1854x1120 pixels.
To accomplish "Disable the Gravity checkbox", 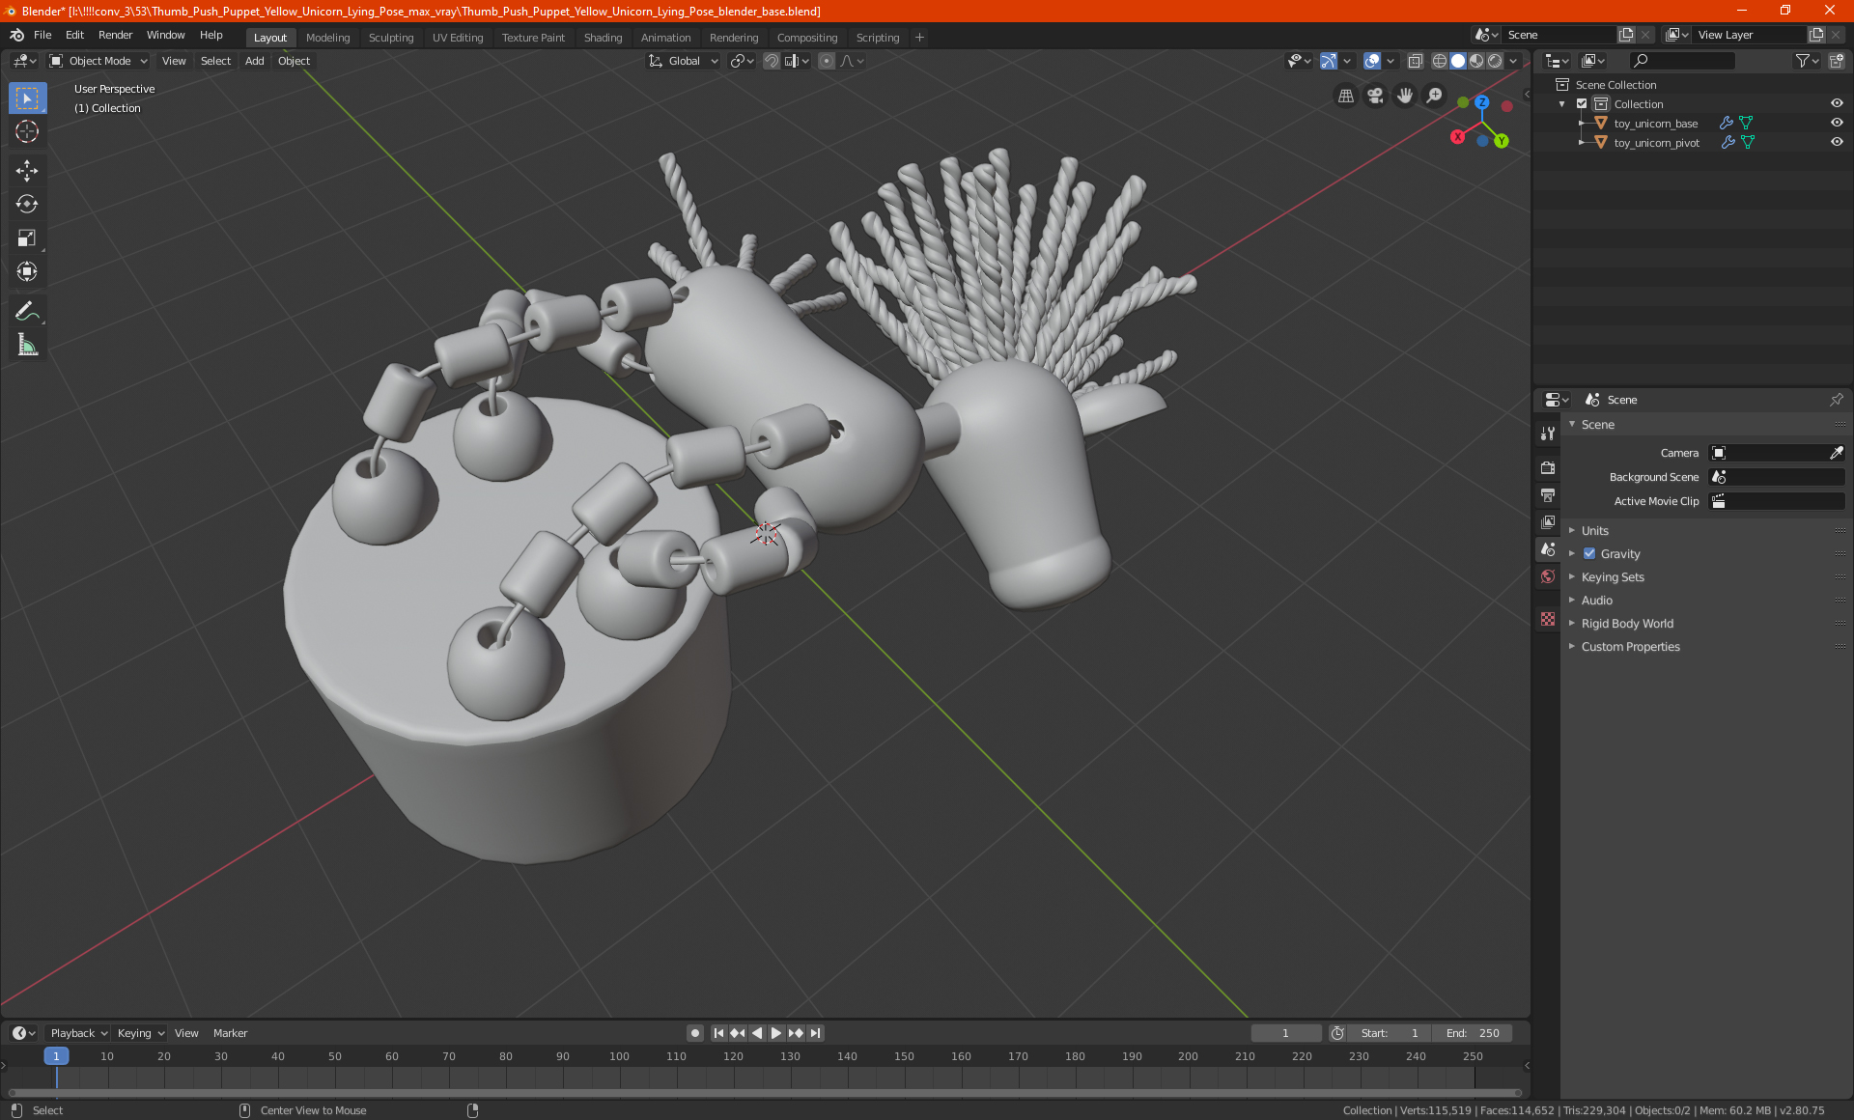I will coord(1589,554).
